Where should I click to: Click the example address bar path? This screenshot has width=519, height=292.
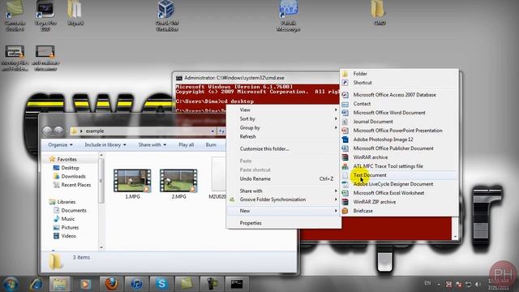click(x=95, y=131)
